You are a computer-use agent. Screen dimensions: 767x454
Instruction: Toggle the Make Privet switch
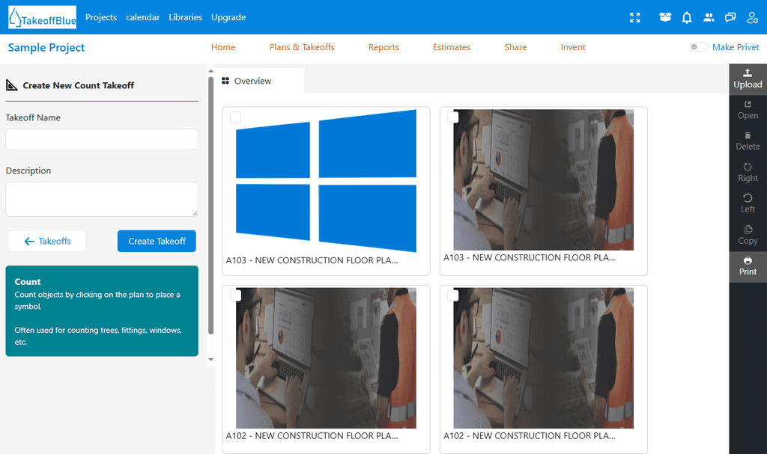tap(698, 47)
